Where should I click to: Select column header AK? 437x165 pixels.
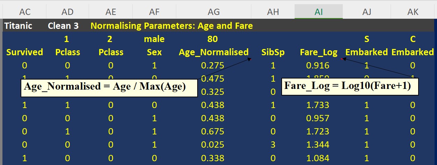pyautogui.click(x=413, y=12)
